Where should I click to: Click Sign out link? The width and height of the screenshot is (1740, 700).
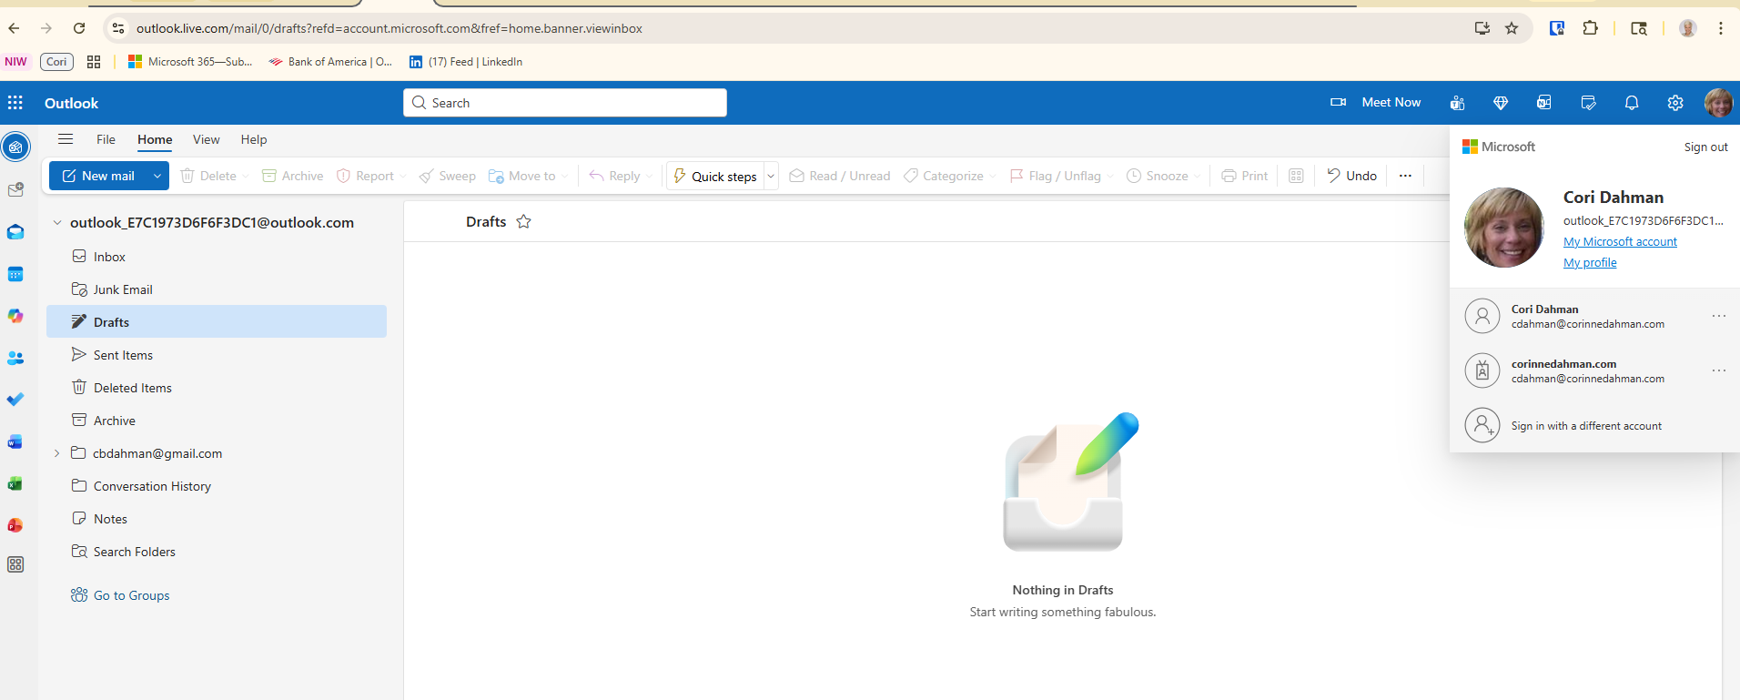[x=1705, y=147]
